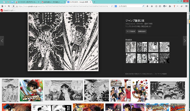Open a new tab with the plus button

coord(94,2)
